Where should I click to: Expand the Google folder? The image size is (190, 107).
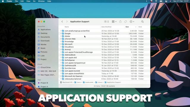61,34
